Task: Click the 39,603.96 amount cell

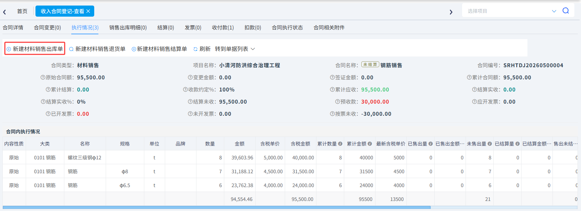Action: pyautogui.click(x=240, y=158)
